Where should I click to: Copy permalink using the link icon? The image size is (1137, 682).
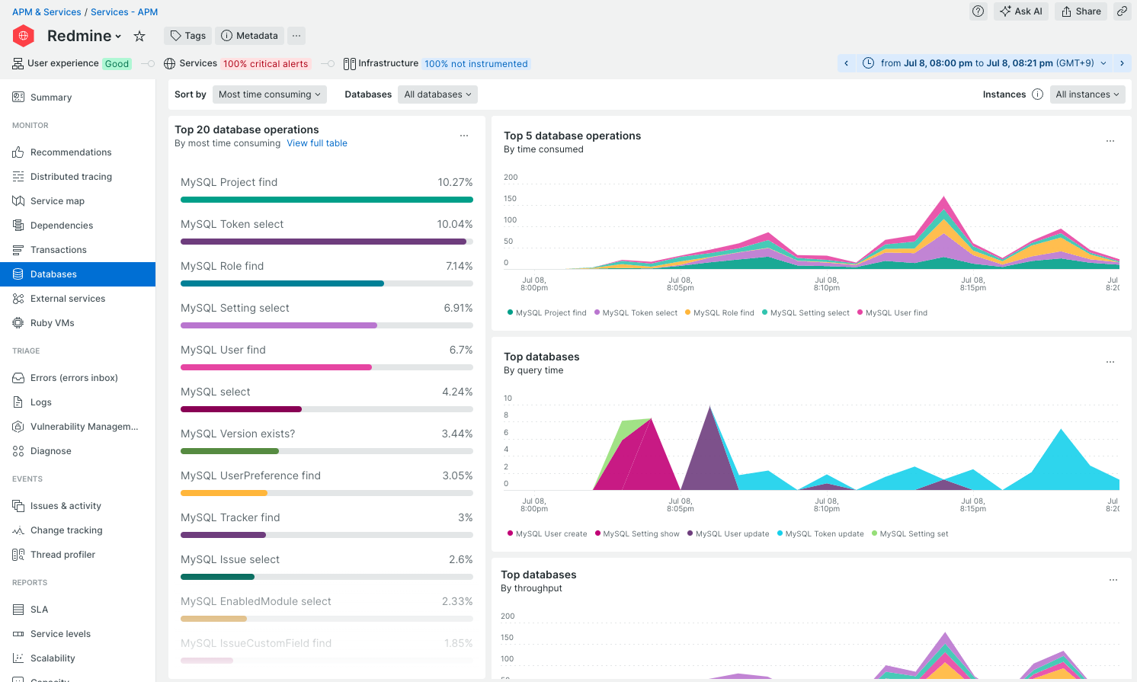1122,11
